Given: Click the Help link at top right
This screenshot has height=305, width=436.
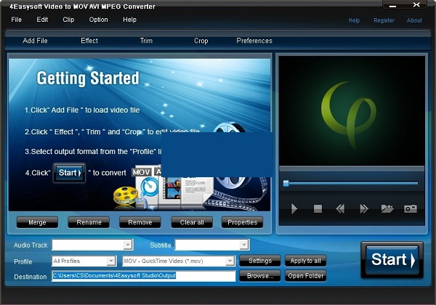Looking at the screenshot, I should click(354, 20).
